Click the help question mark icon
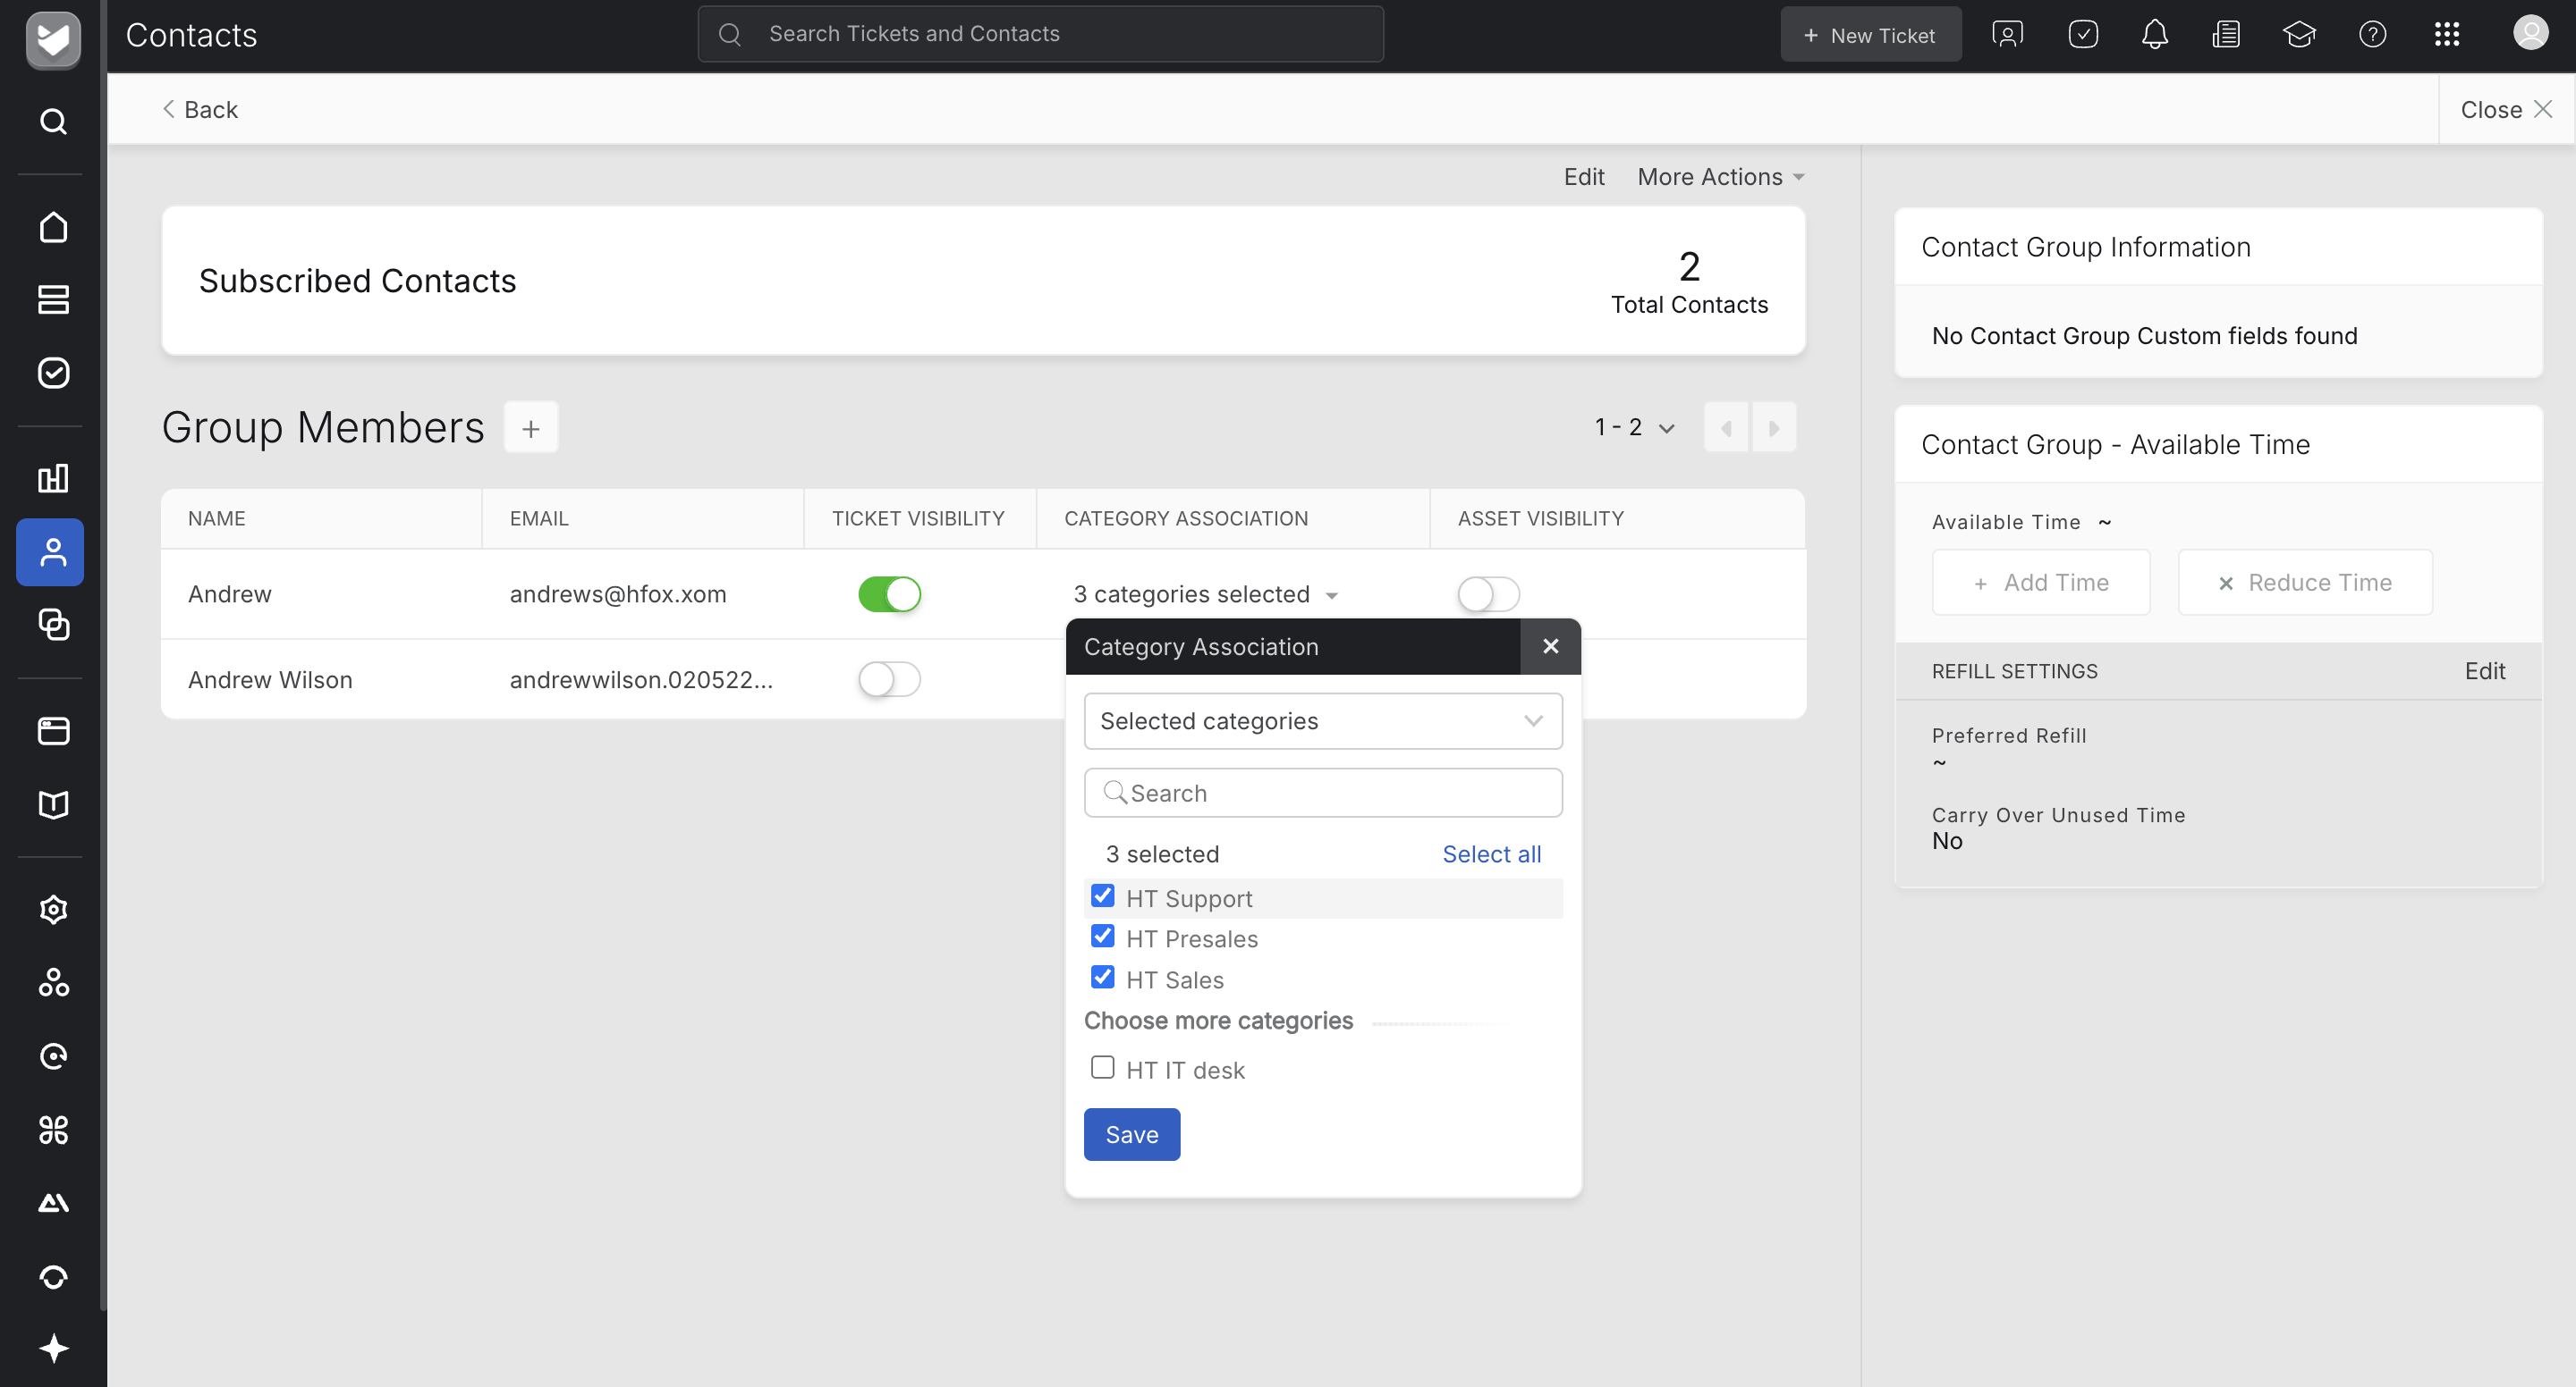2576x1387 pixels. tap(2372, 35)
